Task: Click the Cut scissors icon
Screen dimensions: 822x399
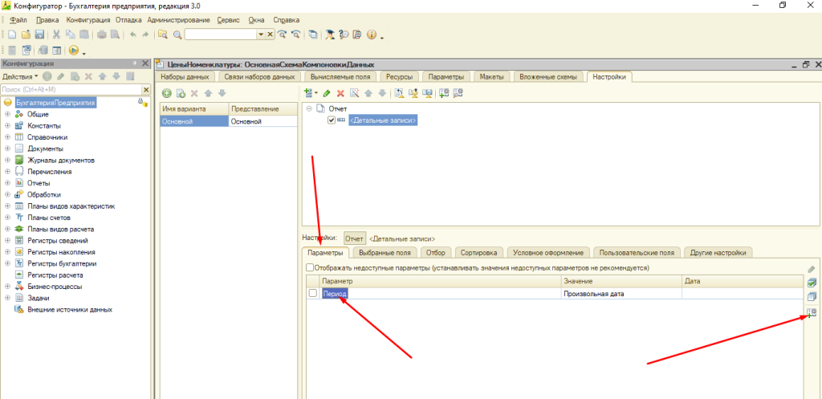Action: point(56,35)
